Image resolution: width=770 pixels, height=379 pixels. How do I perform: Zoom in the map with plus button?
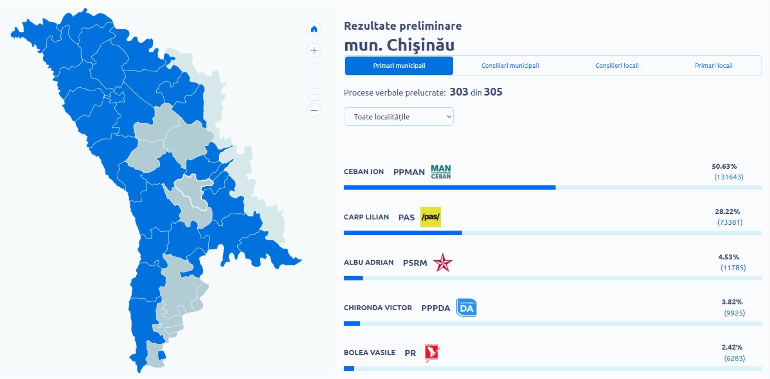(x=314, y=50)
